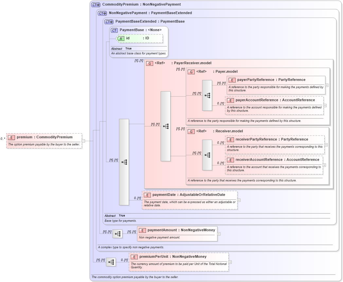343x282 pixels.
Task: Click the element icon on payerPartyReference
Action: point(231,80)
